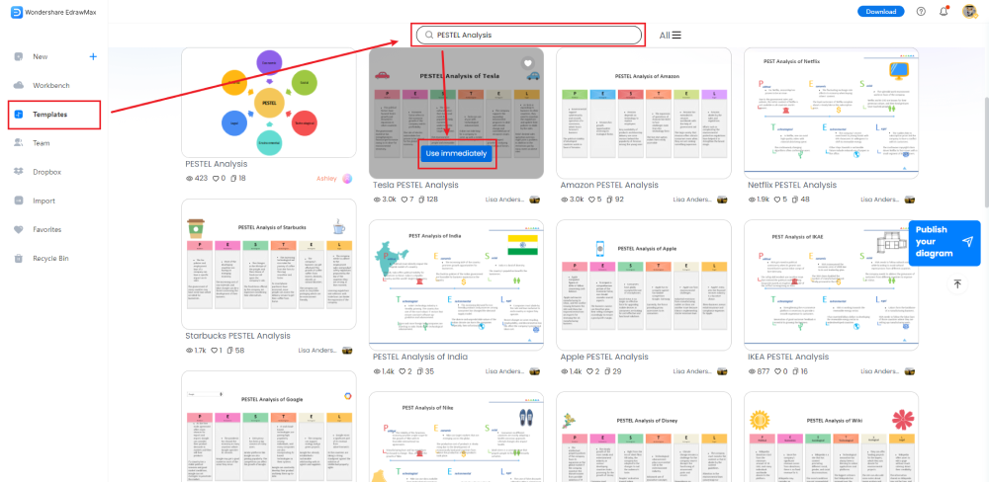Image resolution: width=989 pixels, height=483 pixels.
Task: Click the like heart under Tesla PESTEL Analysis
Action: (405, 199)
